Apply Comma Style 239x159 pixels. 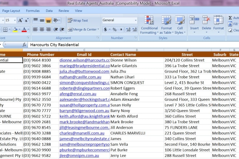point(121,29)
